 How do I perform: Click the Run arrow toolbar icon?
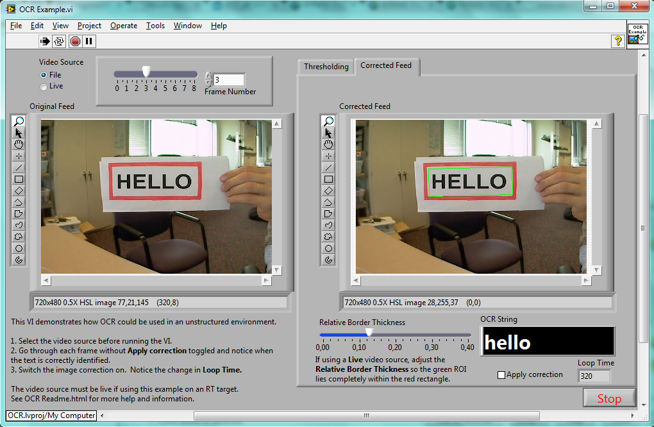click(45, 41)
